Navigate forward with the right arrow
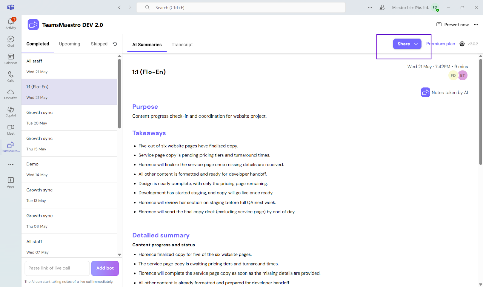Screen dimensions: 483x287 click(130, 7)
